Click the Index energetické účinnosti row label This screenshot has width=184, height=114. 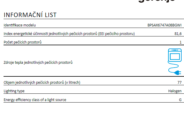pyautogui.click(x=69, y=34)
